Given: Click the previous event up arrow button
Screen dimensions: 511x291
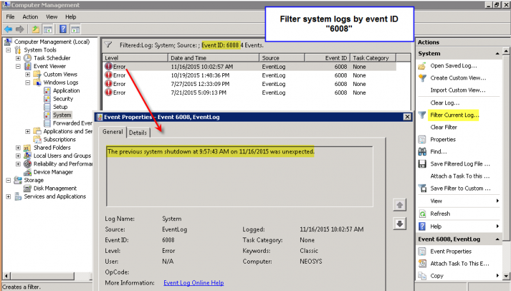Looking at the screenshot, I should [400, 205].
